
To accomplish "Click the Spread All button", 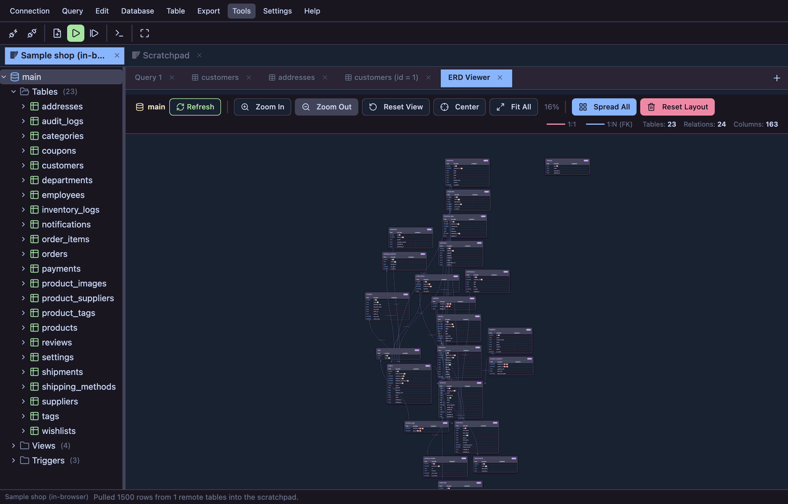I will coord(604,107).
